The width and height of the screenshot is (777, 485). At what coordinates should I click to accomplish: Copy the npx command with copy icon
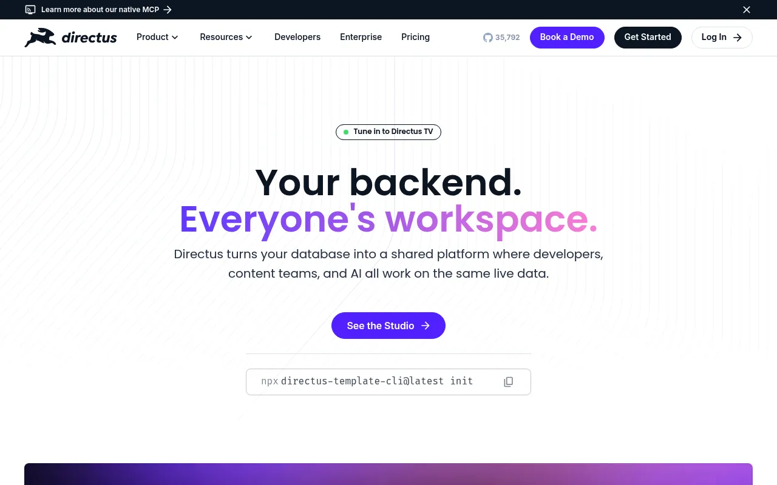(x=509, y=382)
